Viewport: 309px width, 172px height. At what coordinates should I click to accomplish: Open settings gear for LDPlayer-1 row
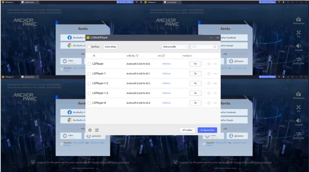(209, 74)
